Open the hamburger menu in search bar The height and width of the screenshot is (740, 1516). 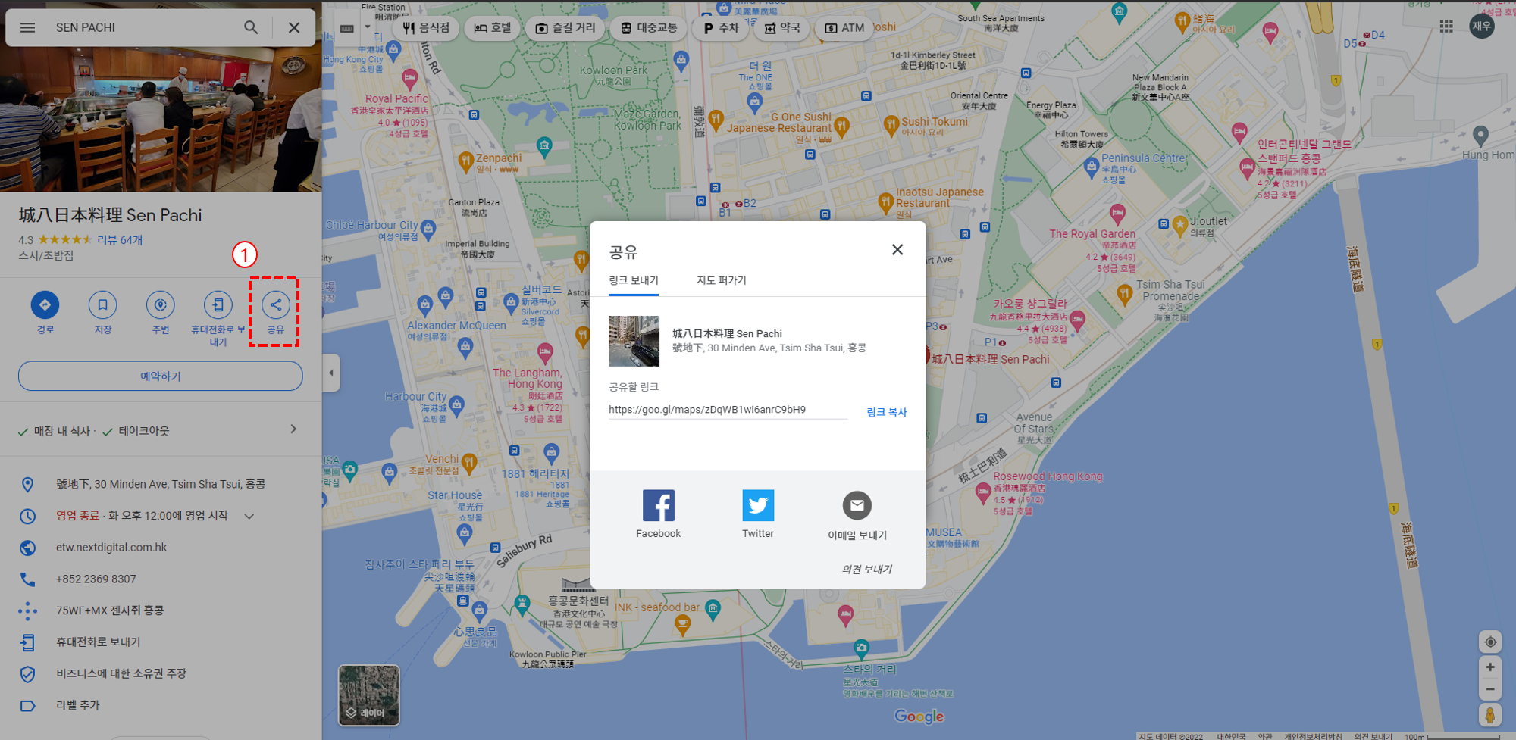pos(27,27)
